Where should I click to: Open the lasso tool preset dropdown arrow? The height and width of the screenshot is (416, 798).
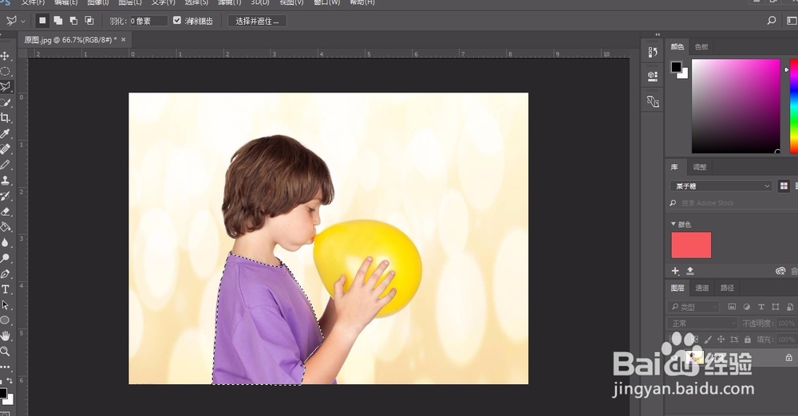click(23, 22)
